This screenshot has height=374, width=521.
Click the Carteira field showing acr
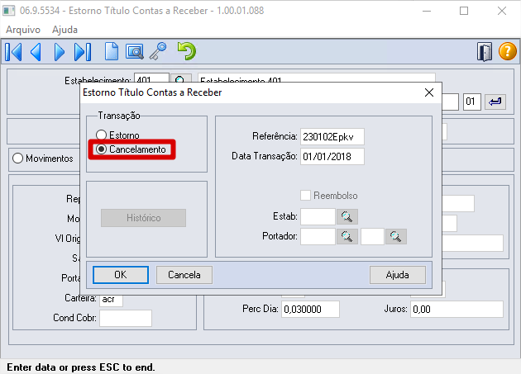click(111, 300)
